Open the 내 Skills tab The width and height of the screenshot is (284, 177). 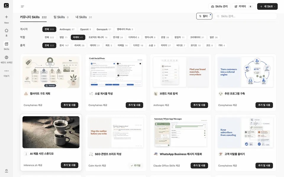point(84,17)
